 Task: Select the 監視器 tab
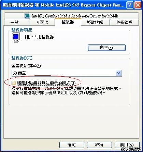click(x=68, y=22)
